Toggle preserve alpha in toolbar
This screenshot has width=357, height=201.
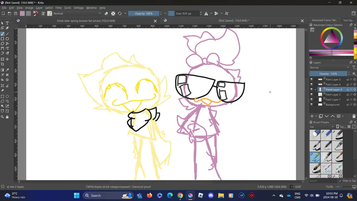click(x=113, y=14)
